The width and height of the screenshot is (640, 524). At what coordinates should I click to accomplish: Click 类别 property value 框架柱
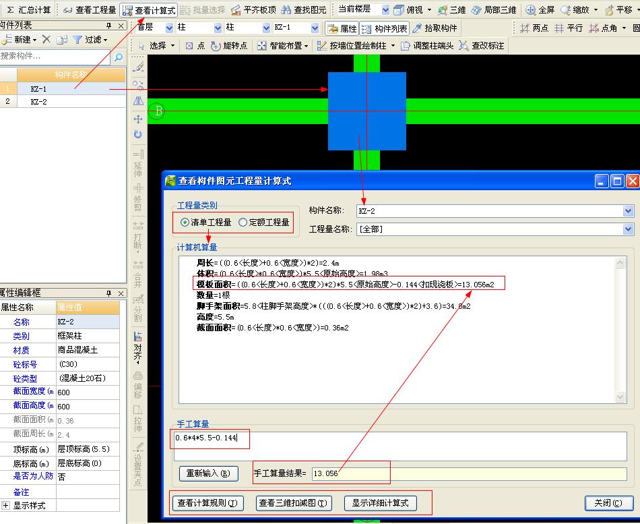coord(88,336)
